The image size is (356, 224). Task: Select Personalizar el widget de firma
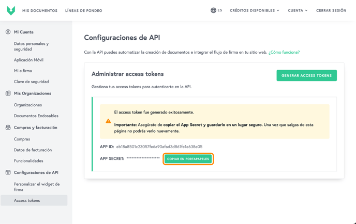point(36,187)
